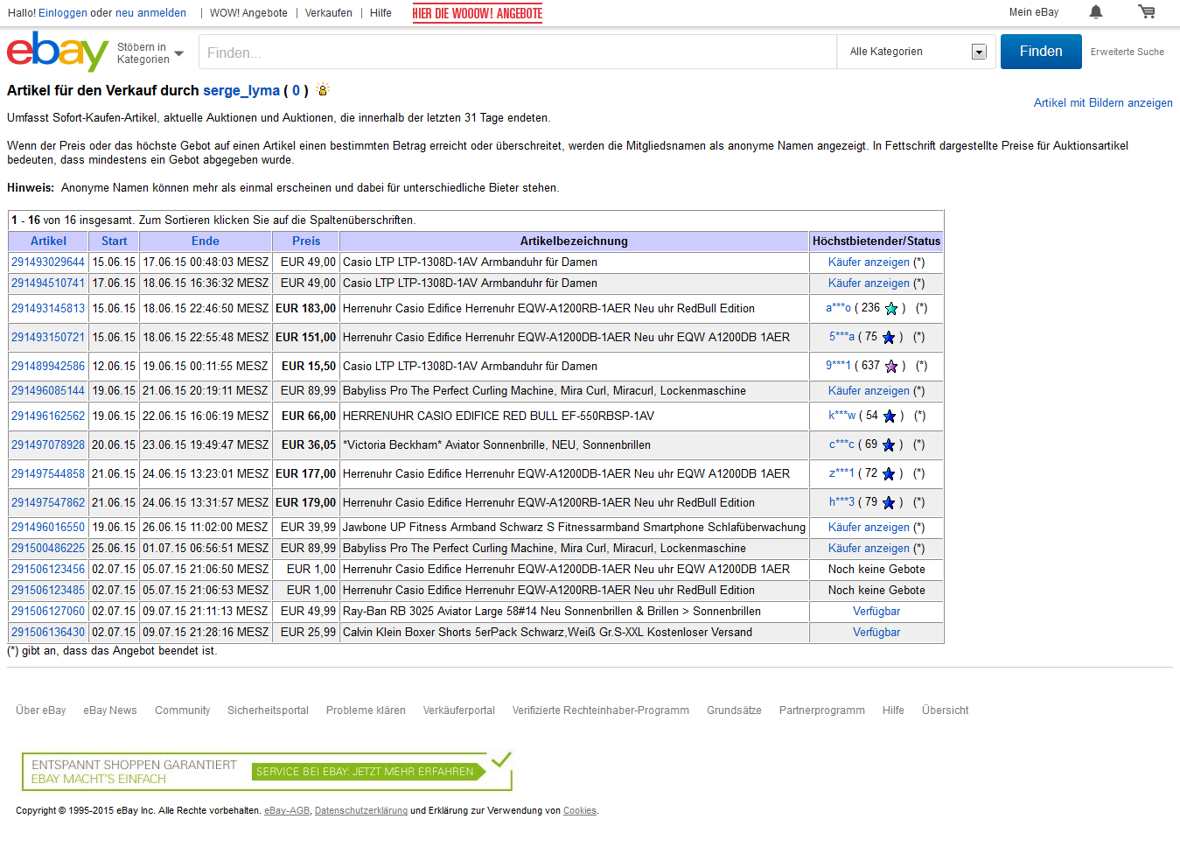Open Probleme klären footer link

pyautogui.click(x=366, y=710)
